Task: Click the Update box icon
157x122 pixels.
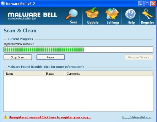Action: pos(92,13)
